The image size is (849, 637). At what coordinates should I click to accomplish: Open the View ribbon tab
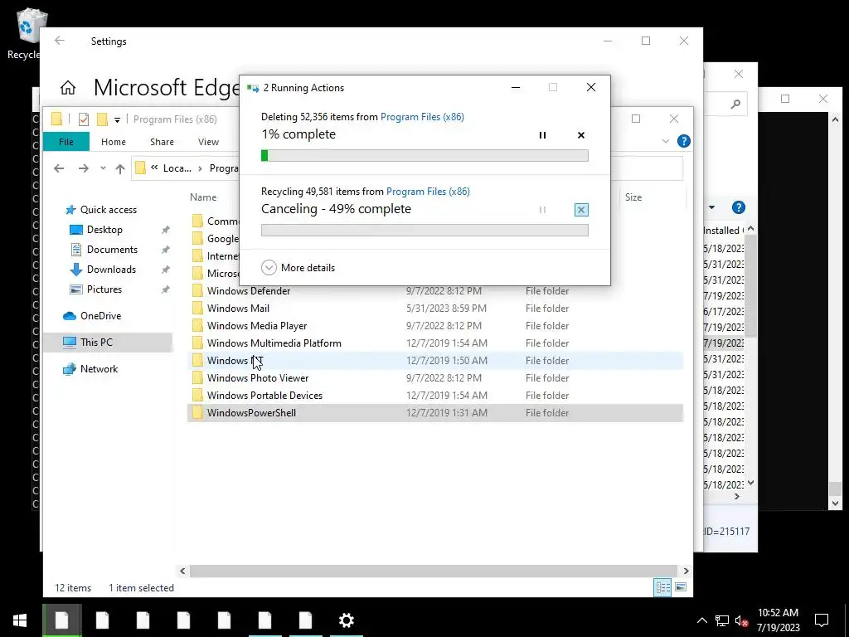coord(208,142)
